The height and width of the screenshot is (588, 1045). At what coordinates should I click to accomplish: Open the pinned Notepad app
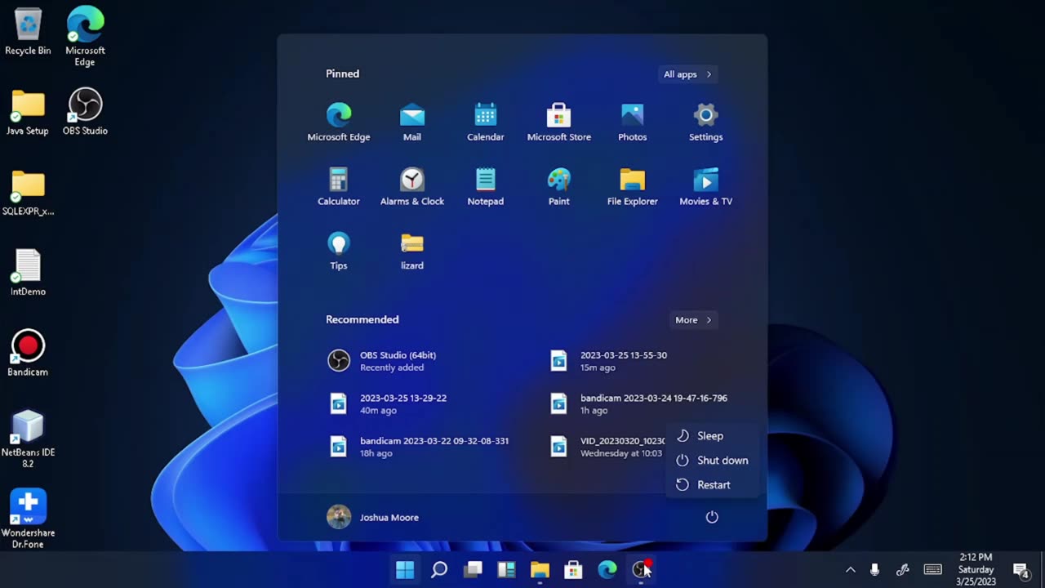pos(485,187)
